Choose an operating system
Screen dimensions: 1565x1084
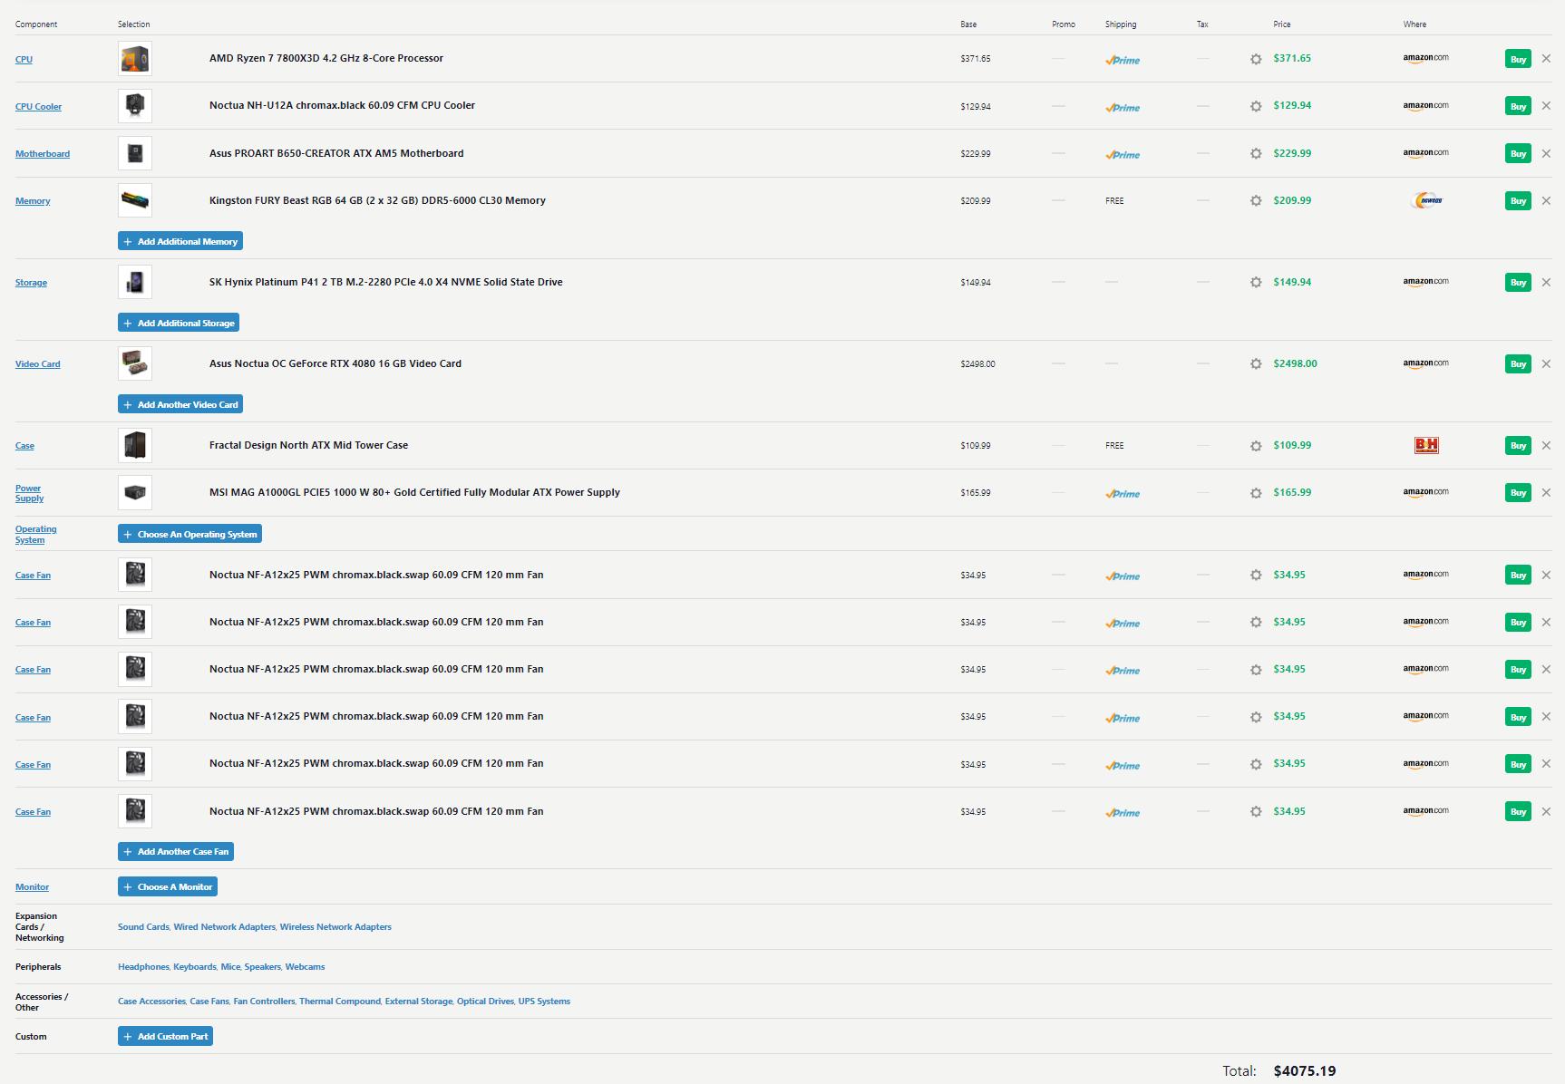190,534
